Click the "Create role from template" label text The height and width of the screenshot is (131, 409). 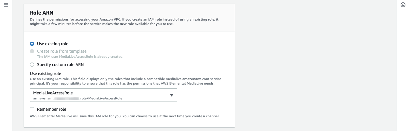coord(62,51)
